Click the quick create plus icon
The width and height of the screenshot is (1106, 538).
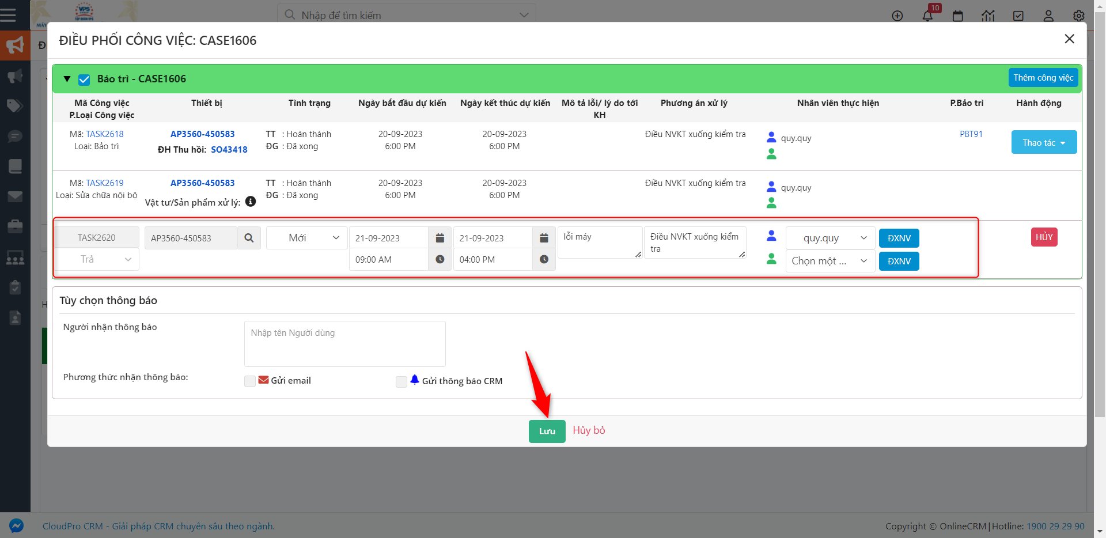pos(897,16)
